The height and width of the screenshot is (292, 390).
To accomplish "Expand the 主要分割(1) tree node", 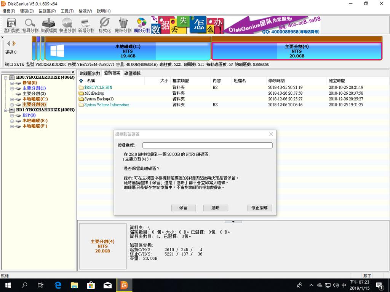I will (x=12, y=88).
